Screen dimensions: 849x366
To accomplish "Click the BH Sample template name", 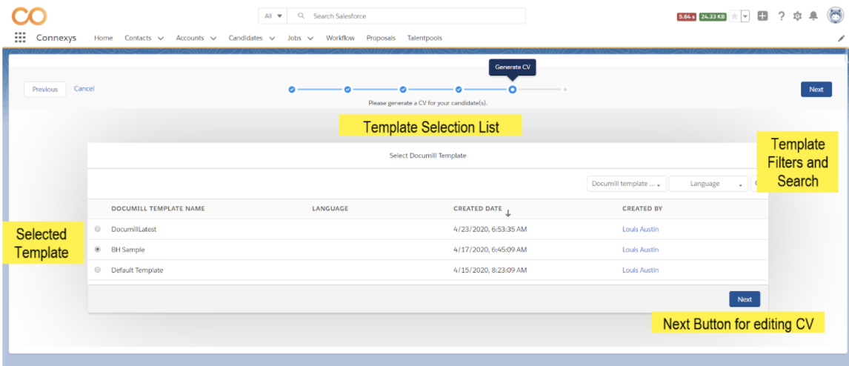I will click(x=127, y=250).
